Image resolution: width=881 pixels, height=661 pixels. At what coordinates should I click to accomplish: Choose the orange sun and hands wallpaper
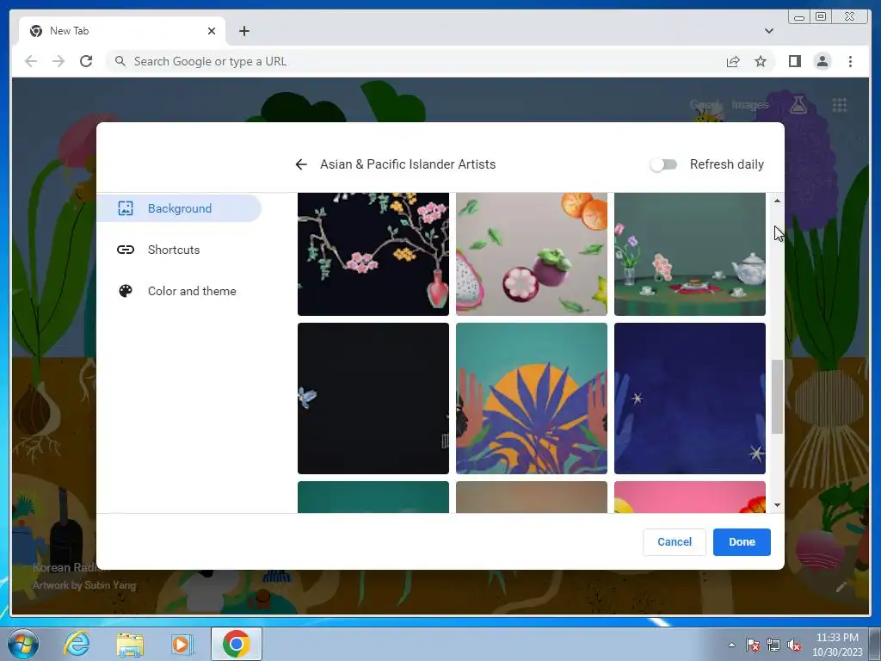pos(532,398)
